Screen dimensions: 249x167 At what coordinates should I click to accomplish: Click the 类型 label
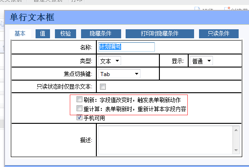[86, 61]
